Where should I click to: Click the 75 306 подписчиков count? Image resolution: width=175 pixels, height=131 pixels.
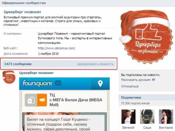click(x=135, y=103)
